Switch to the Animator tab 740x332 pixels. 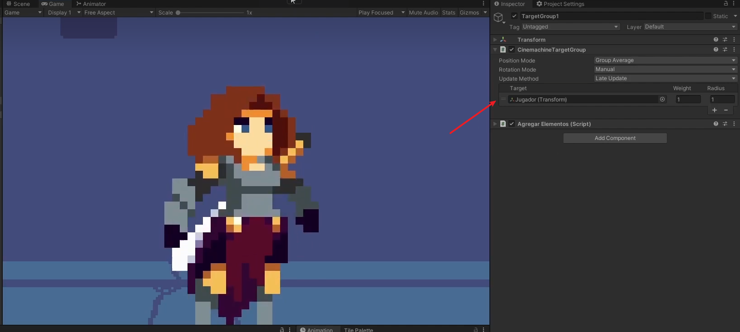91,4
